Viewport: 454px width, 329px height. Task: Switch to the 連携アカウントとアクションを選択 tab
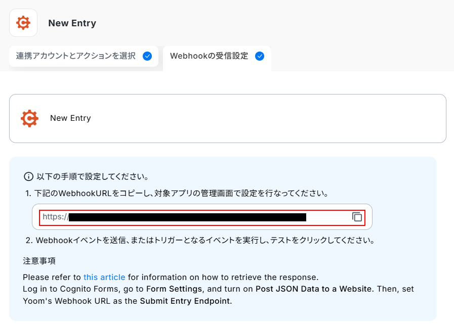[76, 56]
